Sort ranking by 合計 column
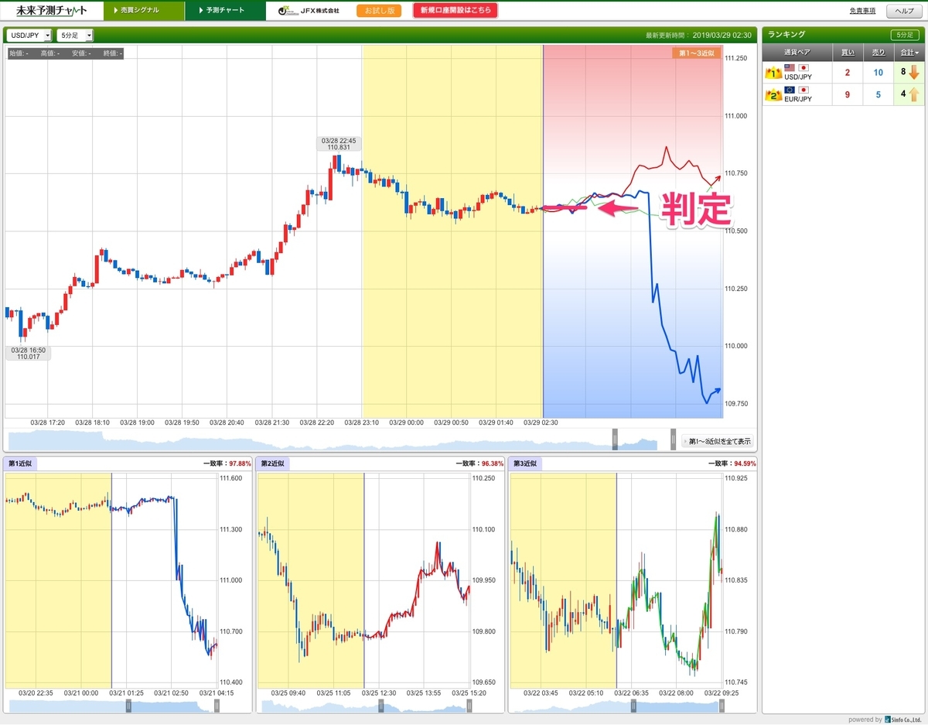 pos(908,53)
